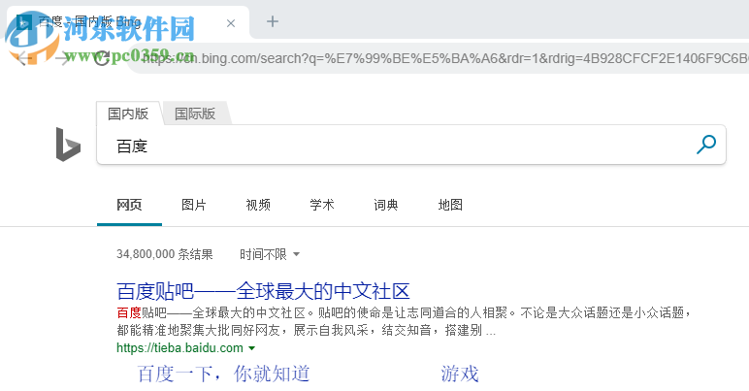The height and width of the screenshot is (391, 749).
Task: Open the 视频 results tab
Action: coord(258,206)
